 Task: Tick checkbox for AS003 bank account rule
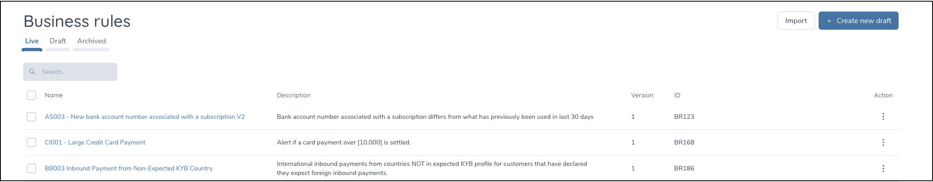point(32,117)
